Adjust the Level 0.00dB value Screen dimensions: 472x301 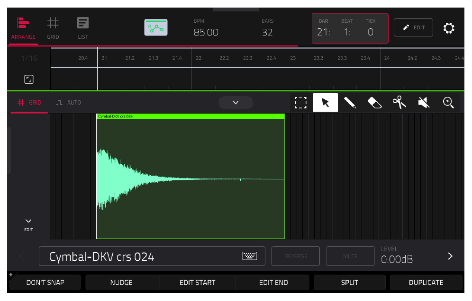(x=397, y=259)
